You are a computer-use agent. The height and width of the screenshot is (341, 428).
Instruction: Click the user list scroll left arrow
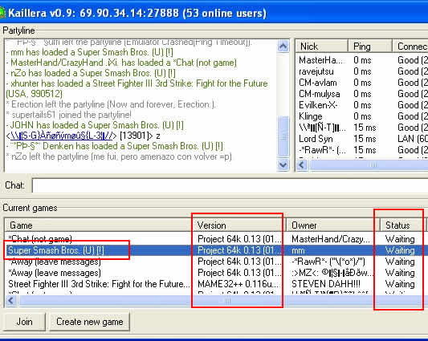(x=302, y=165)
